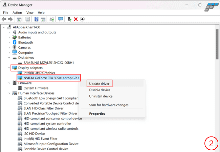Select HID-compliant system controller
Image resolution: width=220 pixels, height=152 pixels.
47,124
